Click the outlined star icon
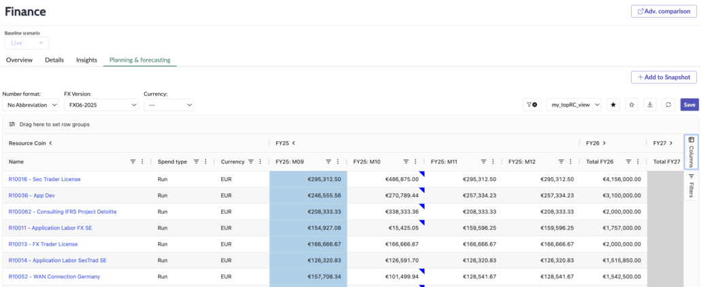This screenshot has width=701, height=287. click(632, 104)
